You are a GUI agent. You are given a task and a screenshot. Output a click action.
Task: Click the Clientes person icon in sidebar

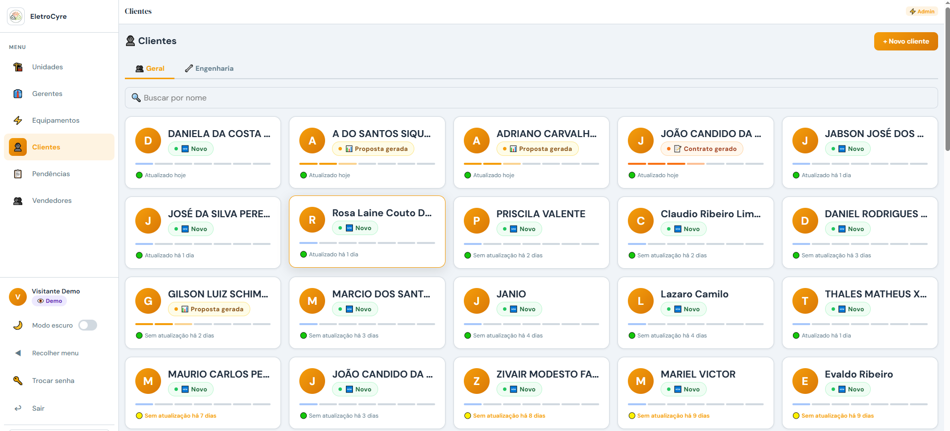(18, 147)
